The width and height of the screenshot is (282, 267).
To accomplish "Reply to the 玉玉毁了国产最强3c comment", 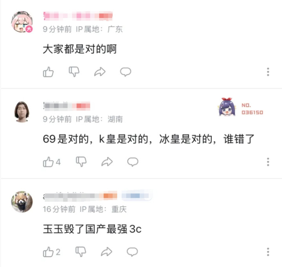I will click(132, 252).
